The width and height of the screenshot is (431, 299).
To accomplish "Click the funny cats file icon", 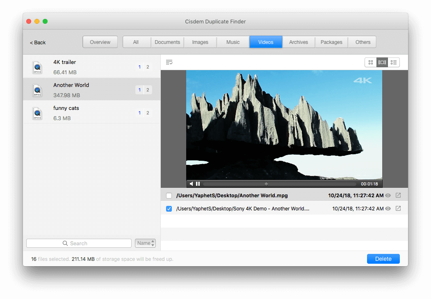I will click(x=37, y=113).
